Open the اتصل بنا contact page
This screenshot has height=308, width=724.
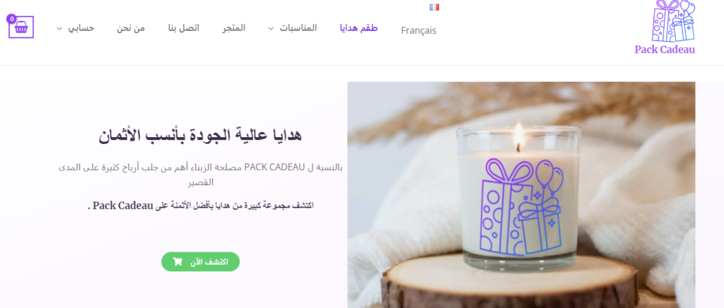coord(184,28)
